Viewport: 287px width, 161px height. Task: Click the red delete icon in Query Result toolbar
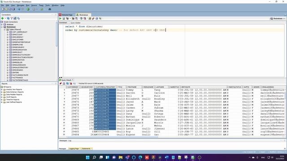pyautogui.click(x=71, y=84)
